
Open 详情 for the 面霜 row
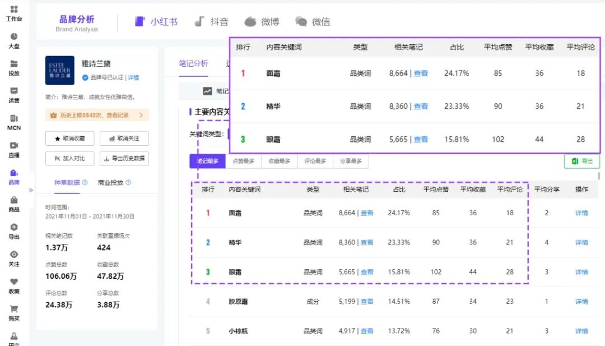581,213
